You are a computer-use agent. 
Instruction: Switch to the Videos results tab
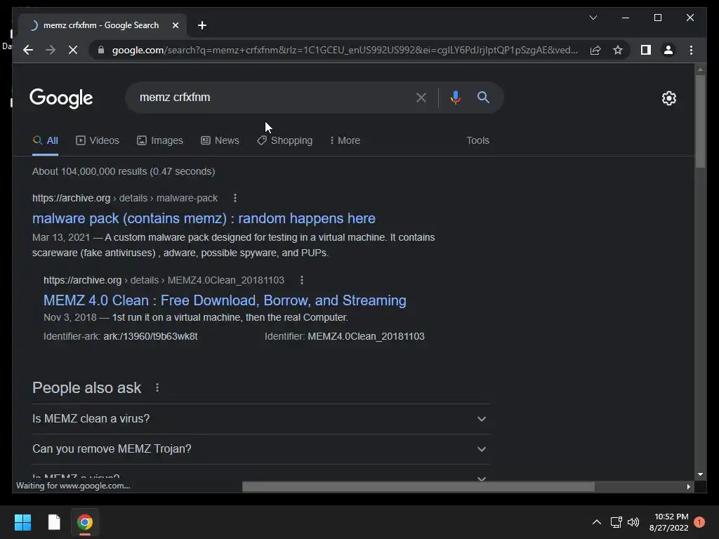[x=97, y=140]
